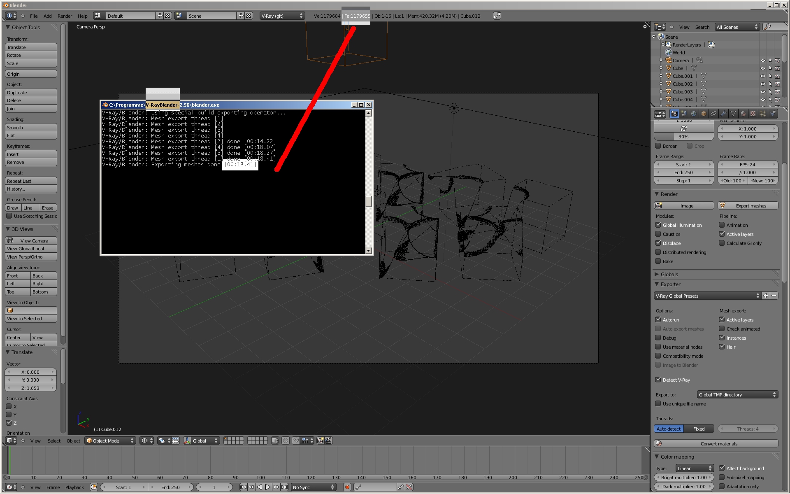The image size is (790, 494).
Task: Open the Modifiers wrench tab
Action: 723,114
